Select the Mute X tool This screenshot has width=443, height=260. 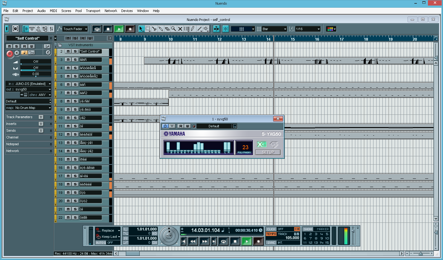coord(180,29)
